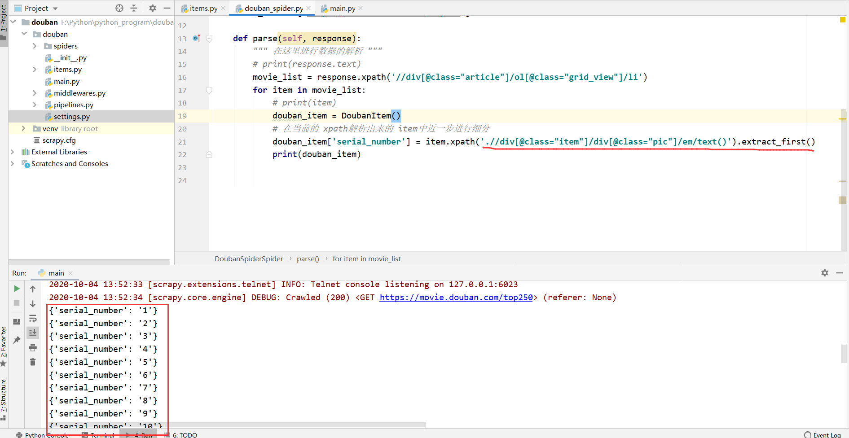Click the console horizontal scrollbar

click(237, 425)
